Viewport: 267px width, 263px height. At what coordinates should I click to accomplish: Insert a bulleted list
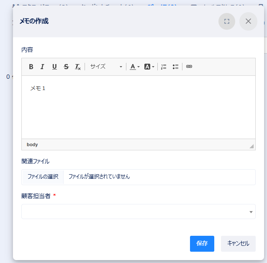175,67
